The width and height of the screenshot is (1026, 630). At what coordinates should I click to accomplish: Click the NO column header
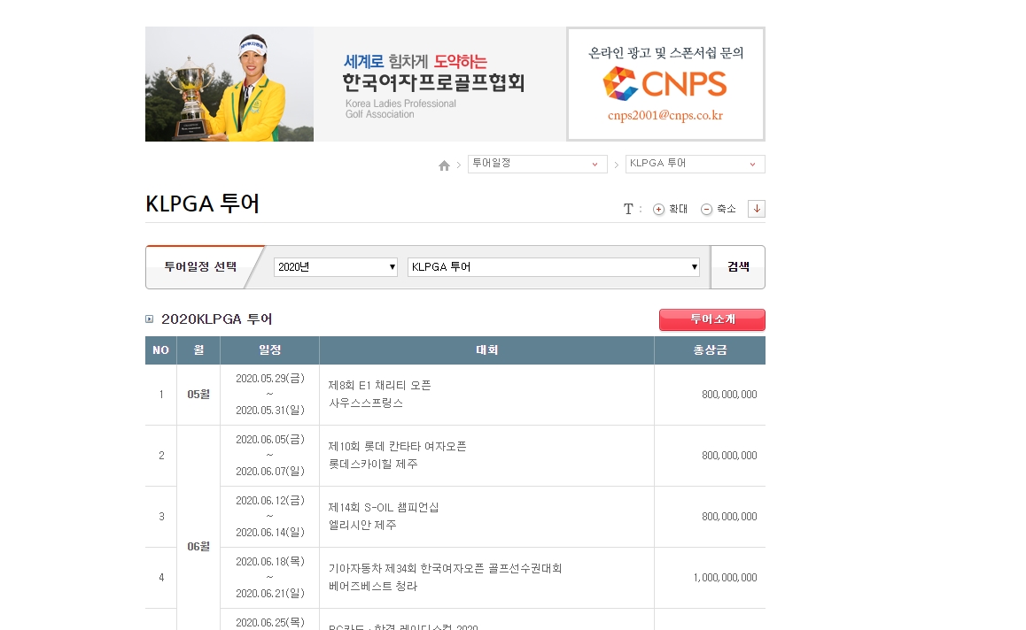coord(161,350)
